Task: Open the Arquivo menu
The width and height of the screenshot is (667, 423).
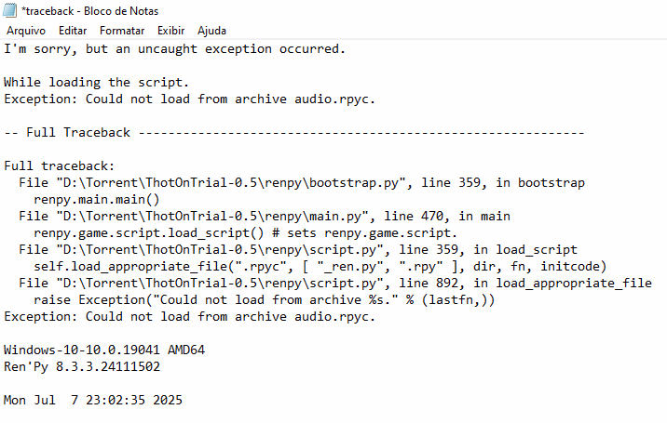Action: [26, 31]
